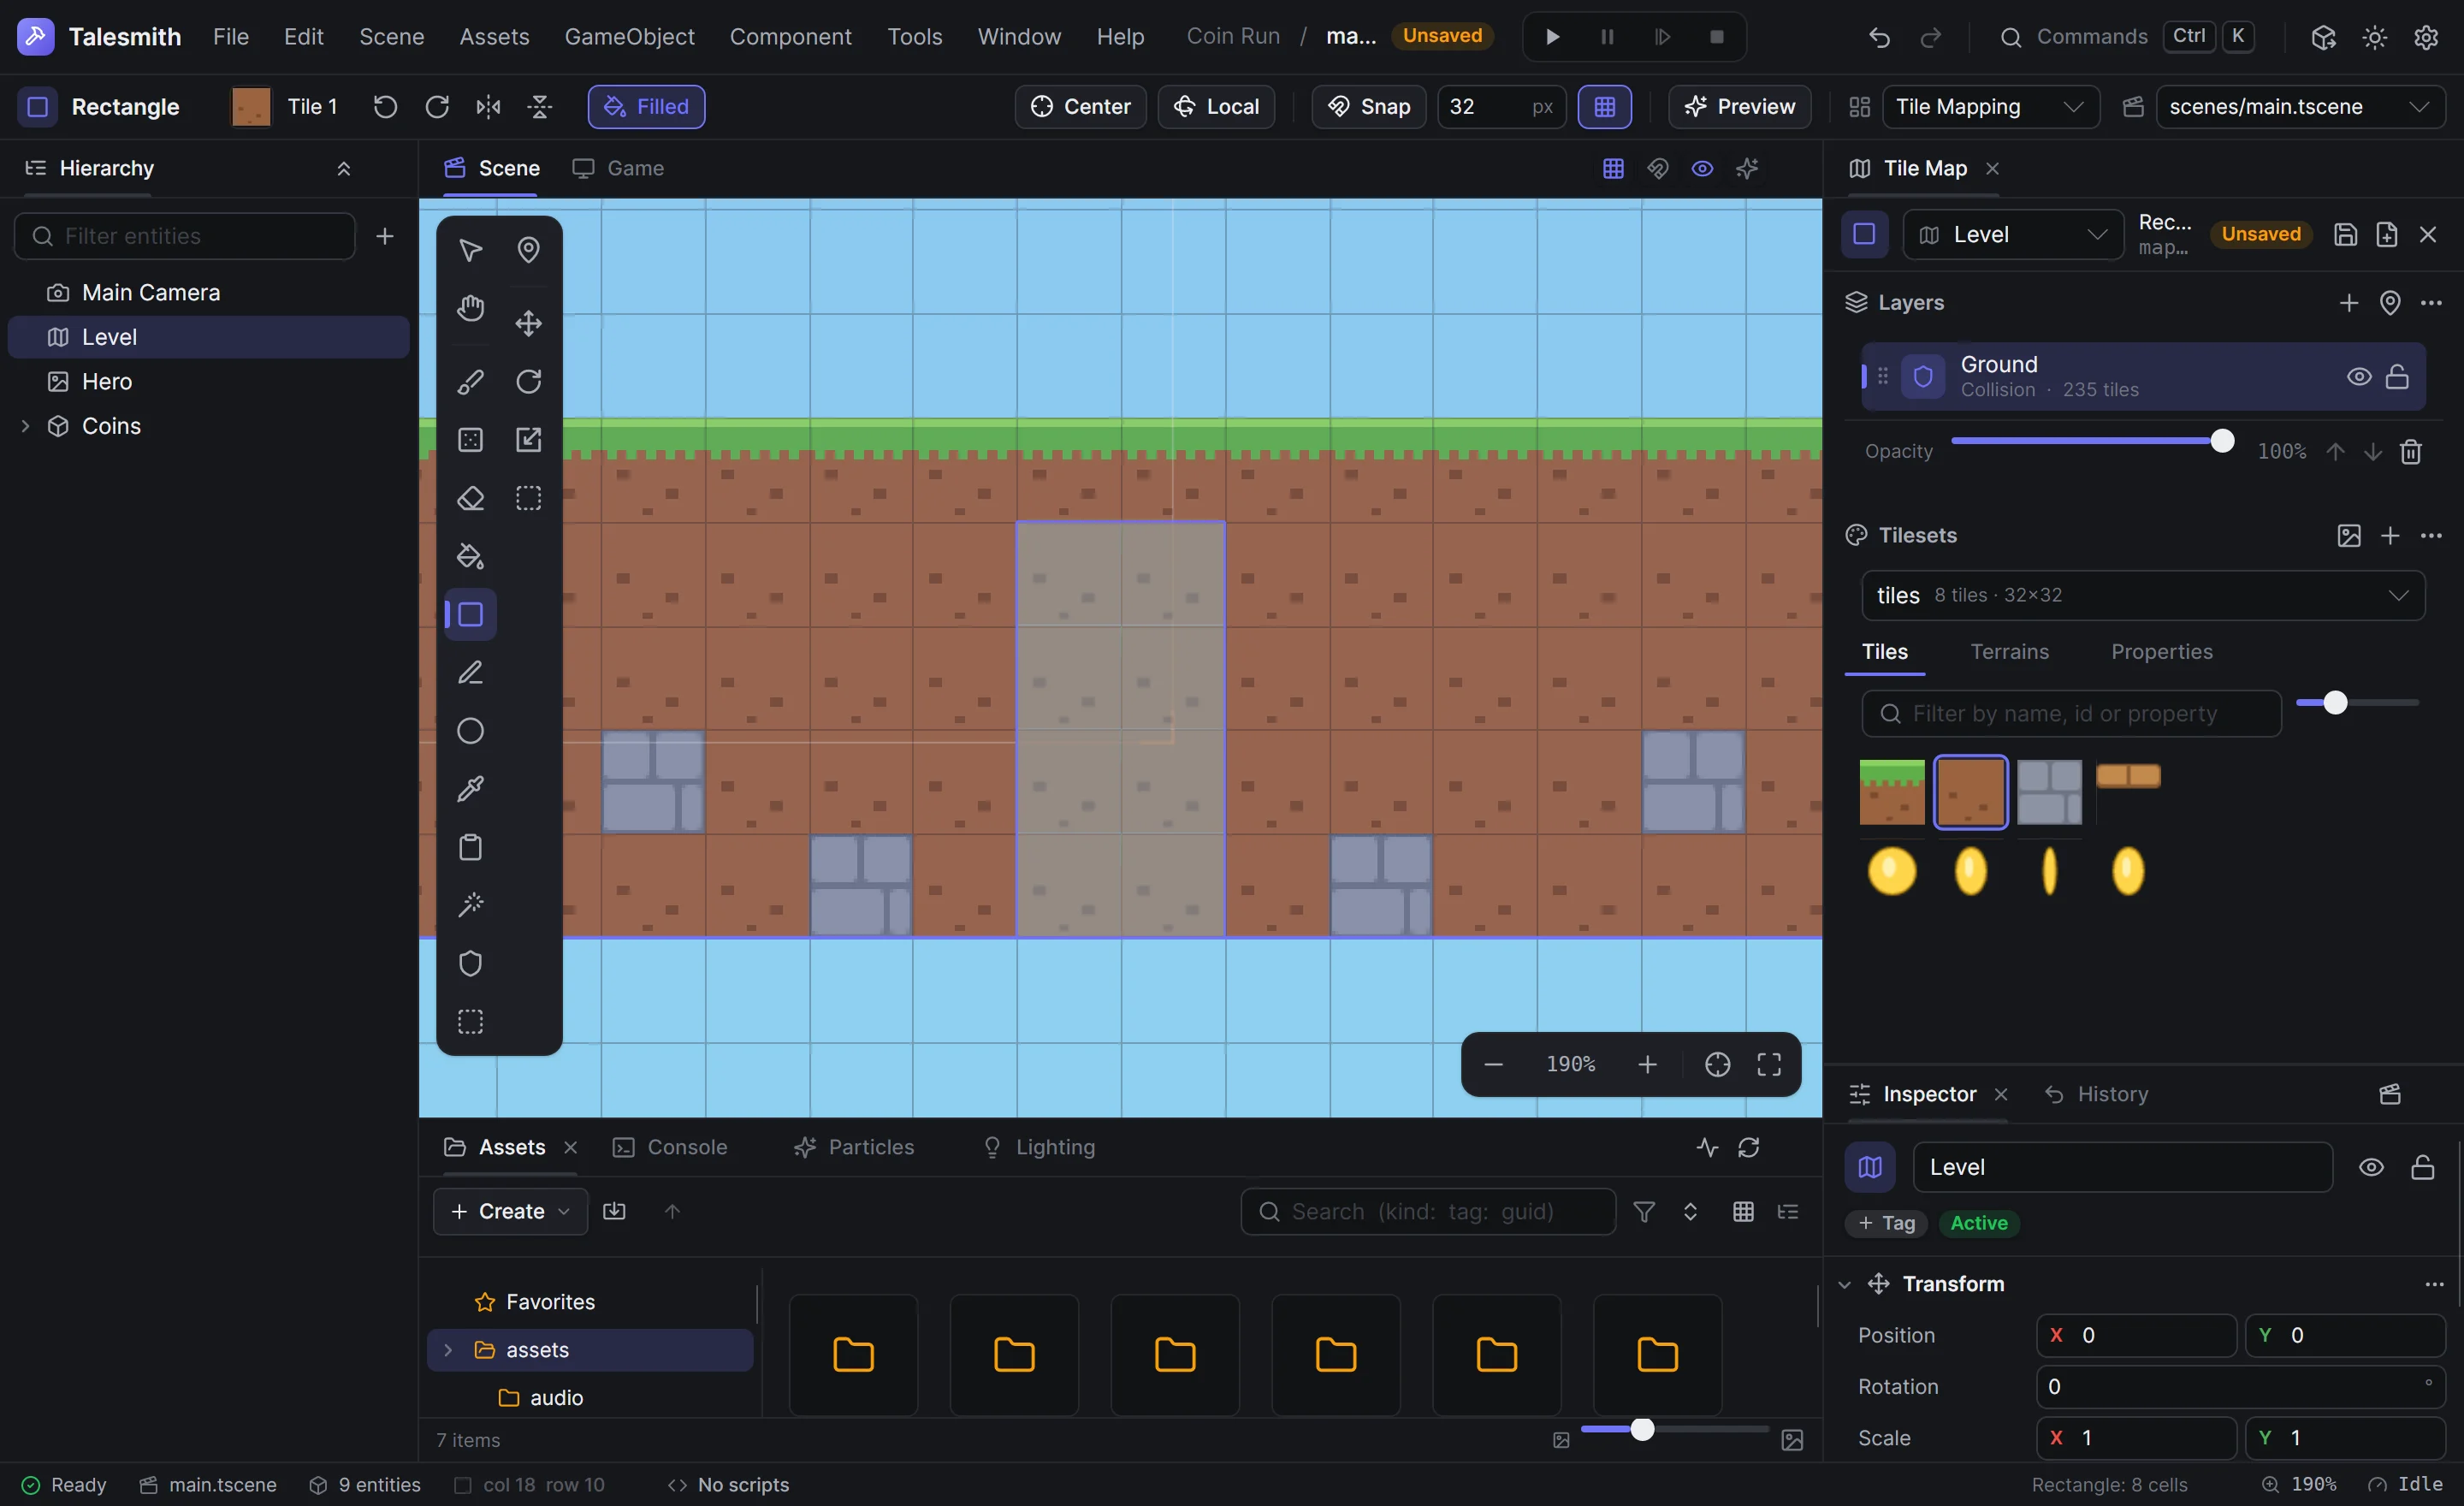Add a new layer with plus icon

click(x=2349, y=303)
